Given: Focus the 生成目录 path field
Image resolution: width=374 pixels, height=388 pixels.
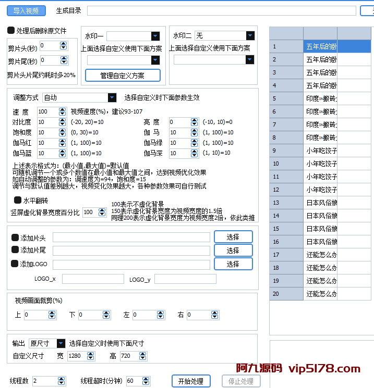Looking at the screenshot, I should (x=222, y=10).
